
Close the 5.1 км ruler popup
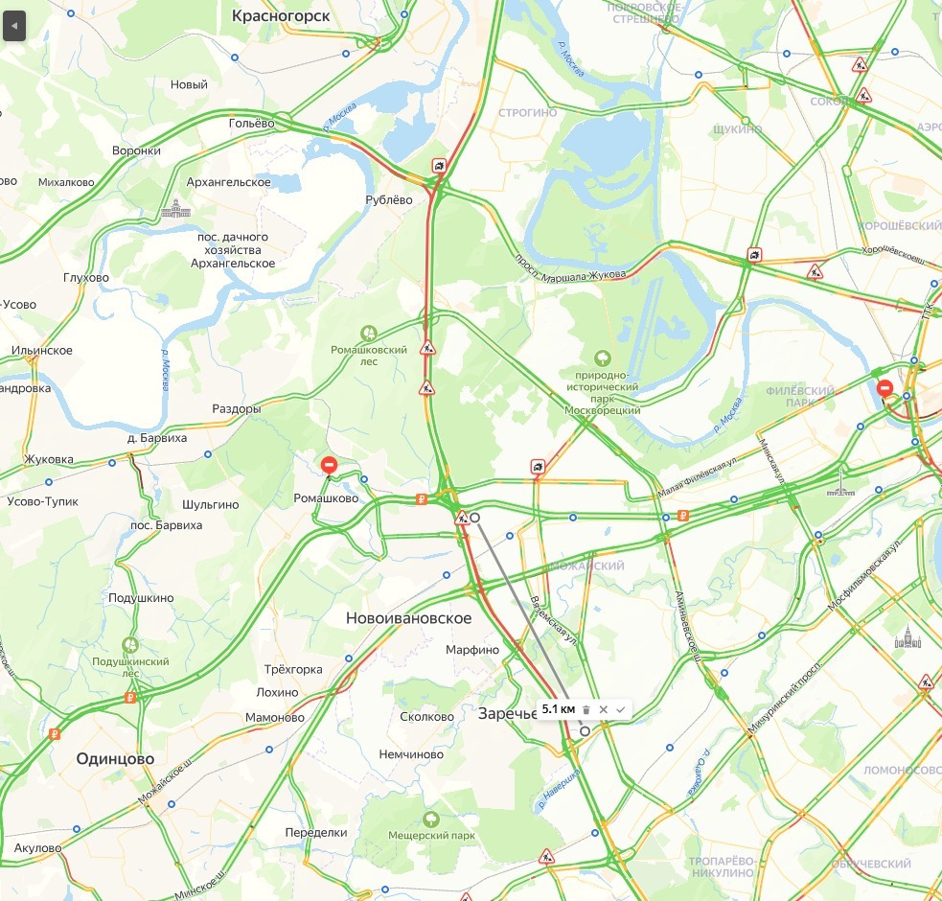[x=603, y=710]
